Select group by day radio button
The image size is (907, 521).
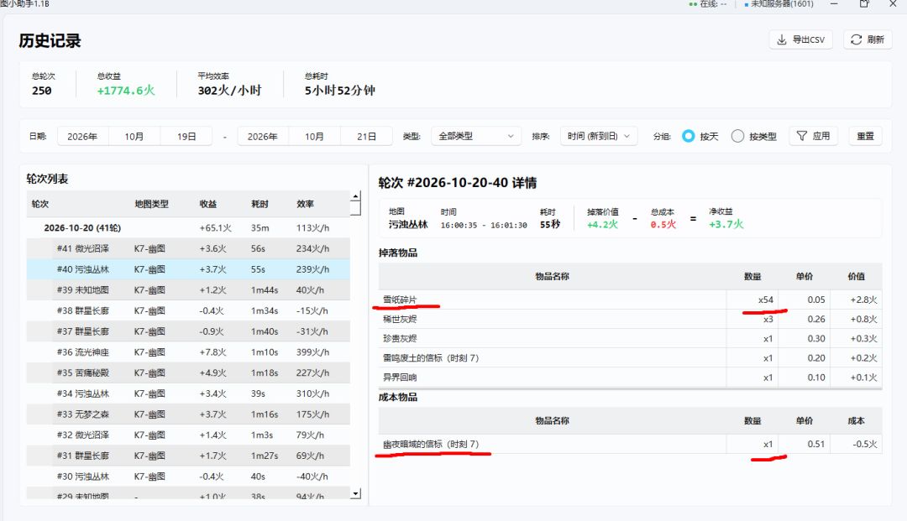coord(689,136)
